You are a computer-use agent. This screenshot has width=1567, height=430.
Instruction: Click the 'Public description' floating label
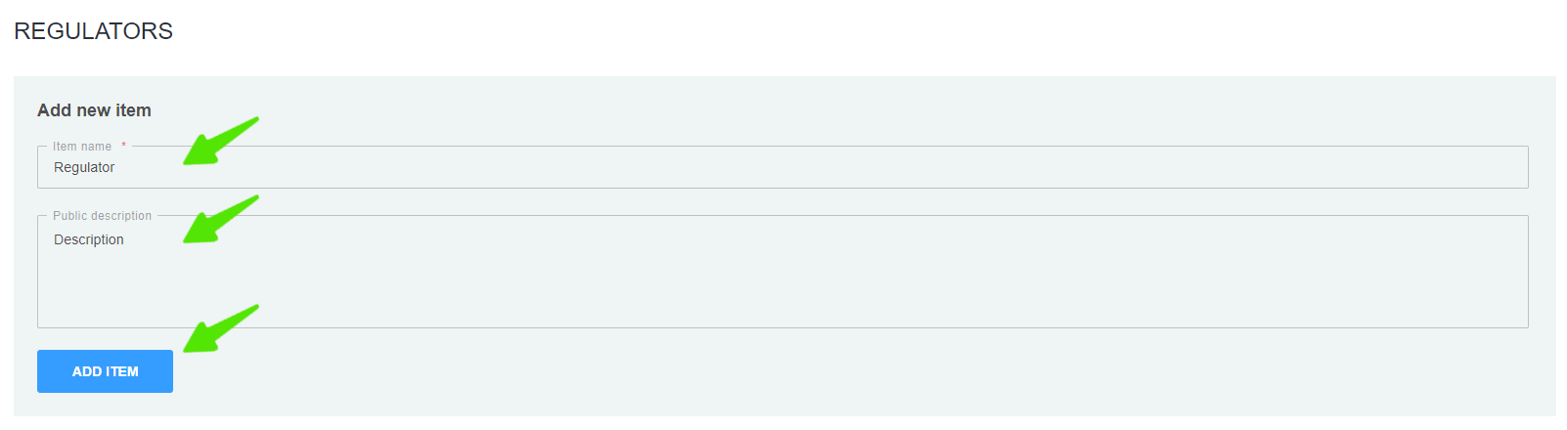103,216
